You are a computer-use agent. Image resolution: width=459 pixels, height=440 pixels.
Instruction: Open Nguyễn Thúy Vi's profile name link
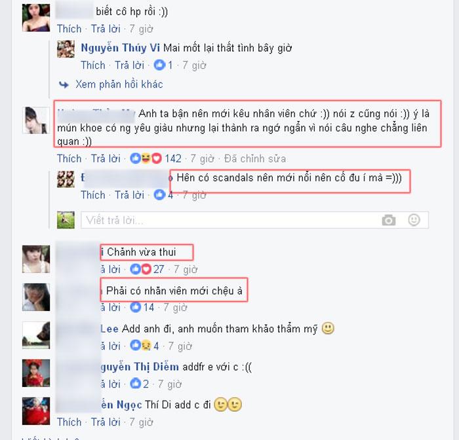pos(120,48)
